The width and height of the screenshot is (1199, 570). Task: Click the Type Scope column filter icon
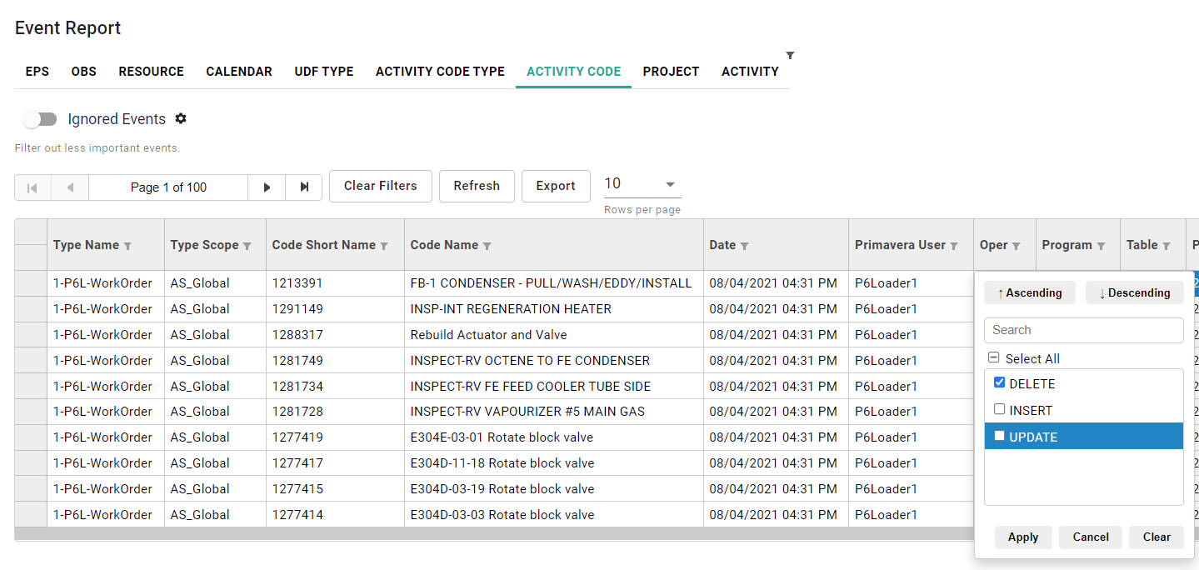click(x=247, y=246)
